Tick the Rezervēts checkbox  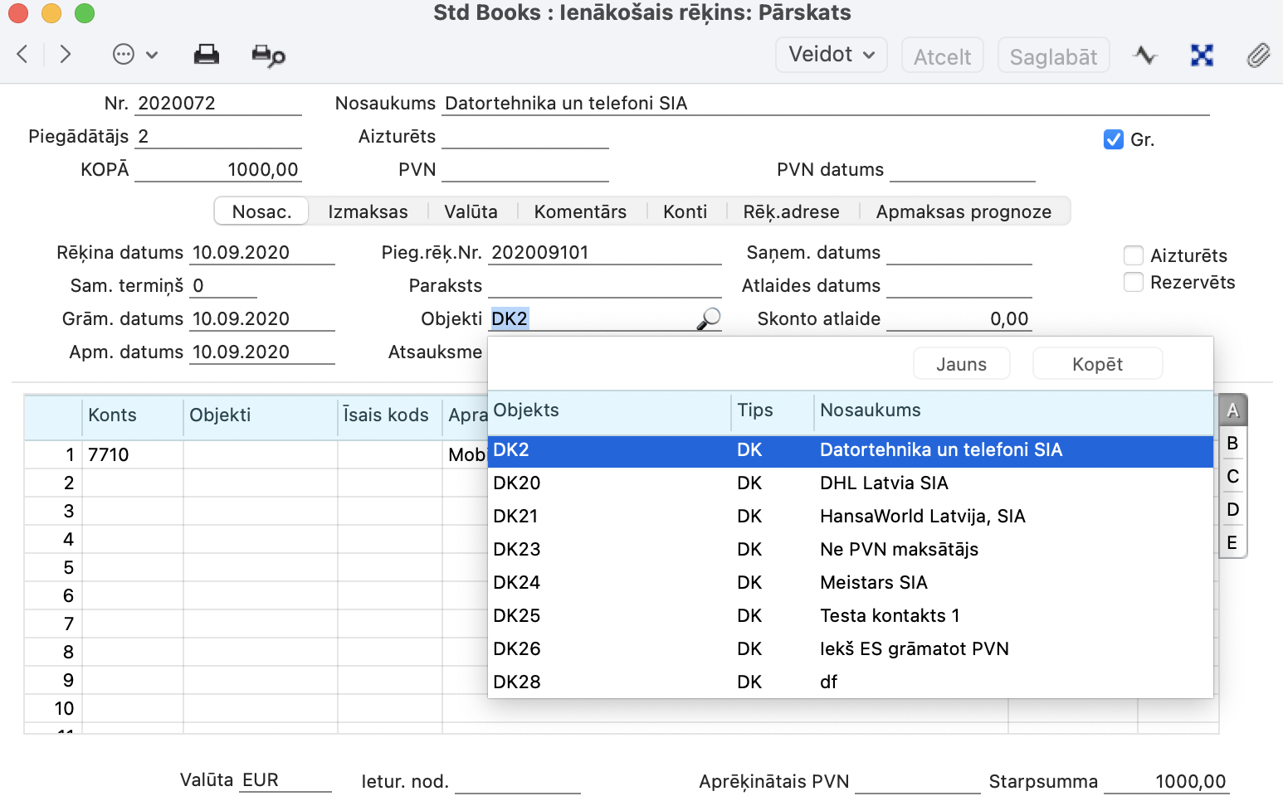coord(1134,282)
